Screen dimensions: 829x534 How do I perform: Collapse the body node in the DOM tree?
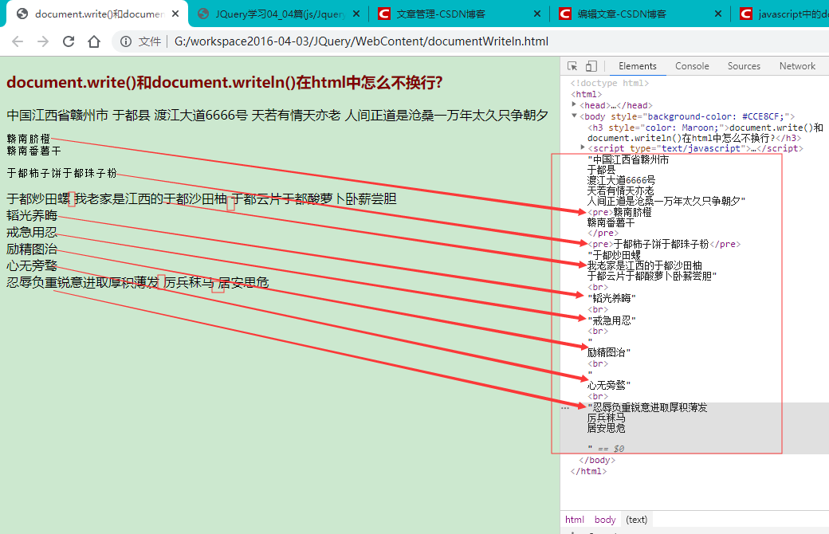click(x=574, y=116)
